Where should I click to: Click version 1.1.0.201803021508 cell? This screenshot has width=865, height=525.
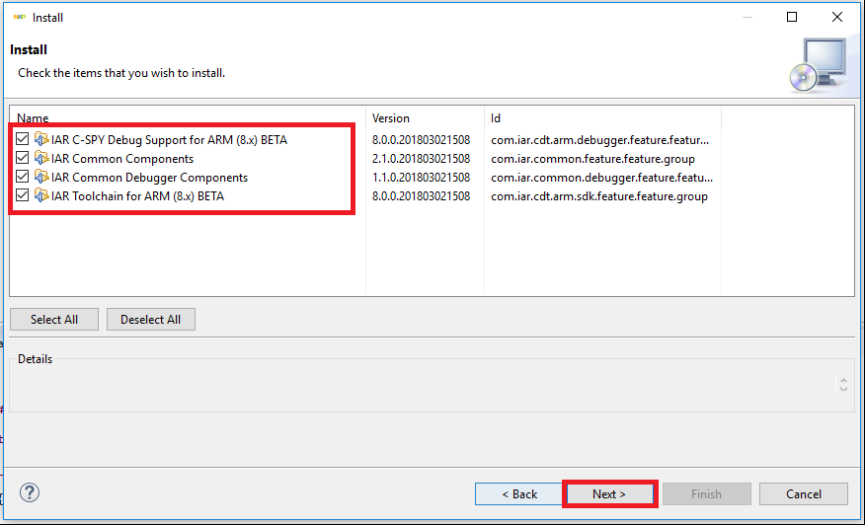point(421,177)
